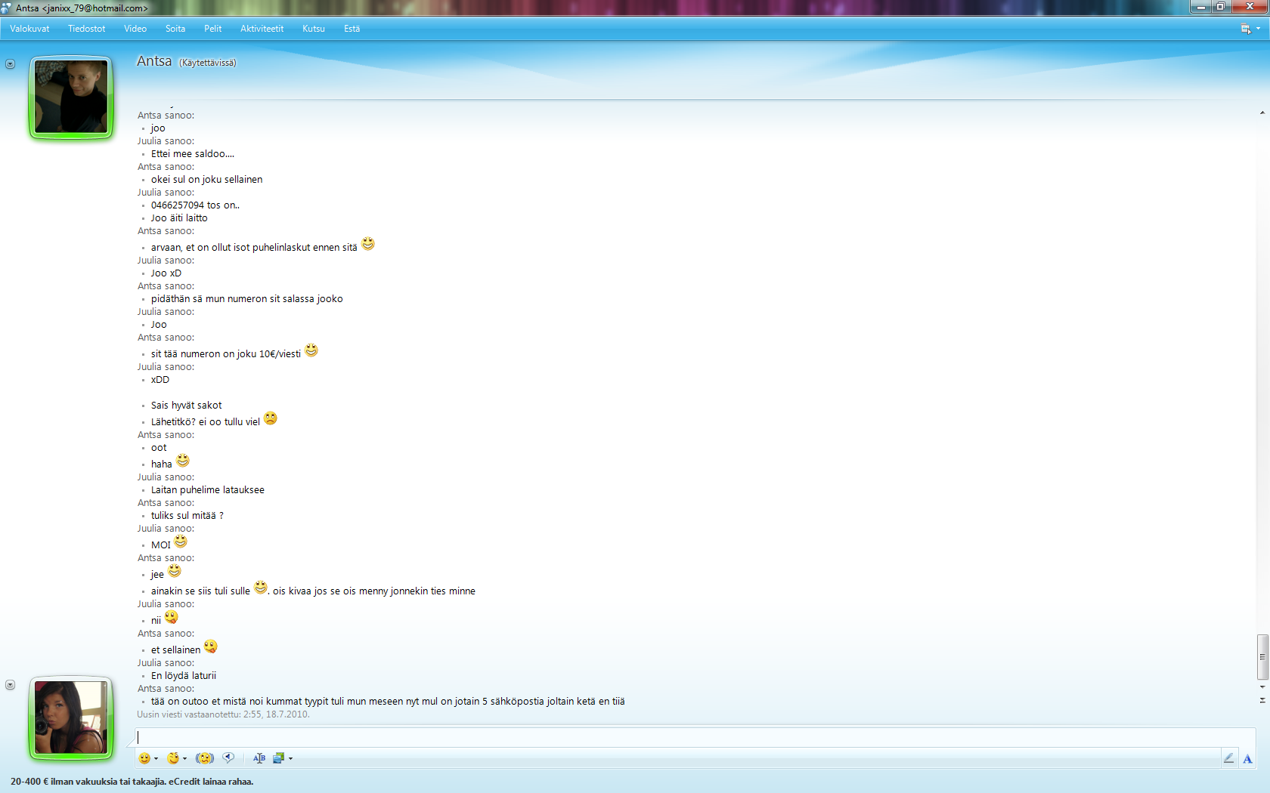Click in the message input field

(x=680, y=737)
